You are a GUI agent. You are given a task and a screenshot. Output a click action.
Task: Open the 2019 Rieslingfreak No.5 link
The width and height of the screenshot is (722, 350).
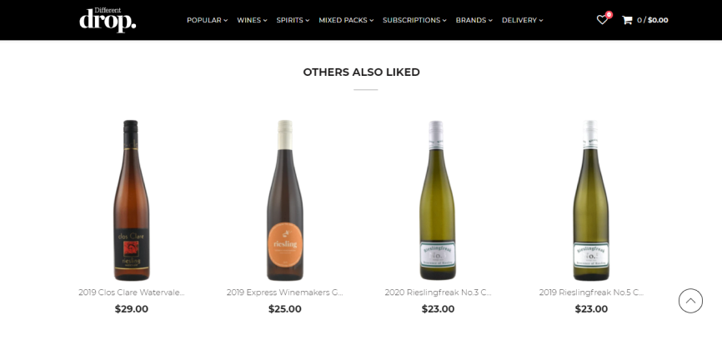click(591, 292)
